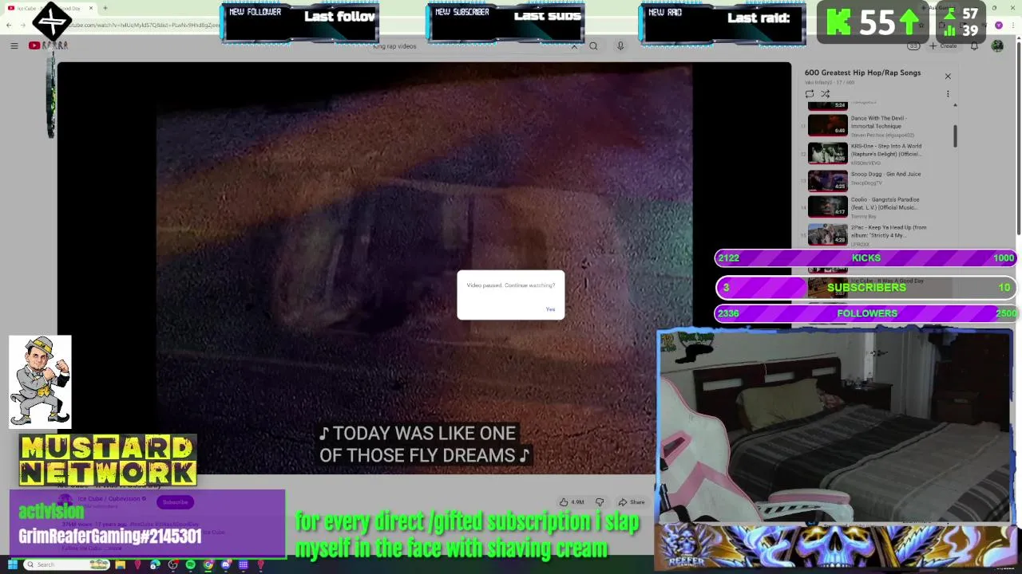Toggle loop playlist
This screenshot has height=574, width=1022.
point(810,94)
